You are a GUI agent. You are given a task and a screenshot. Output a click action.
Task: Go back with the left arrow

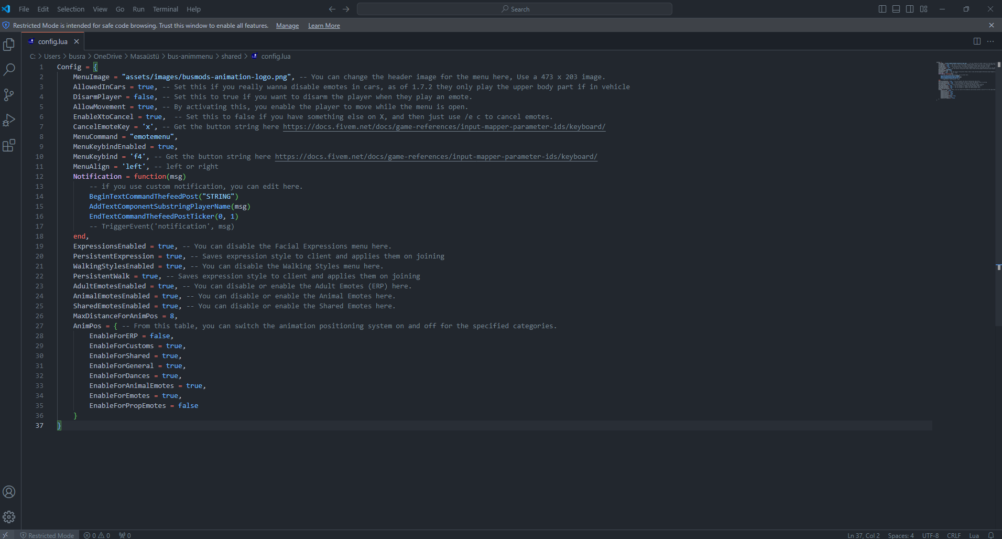pos(332,9)
